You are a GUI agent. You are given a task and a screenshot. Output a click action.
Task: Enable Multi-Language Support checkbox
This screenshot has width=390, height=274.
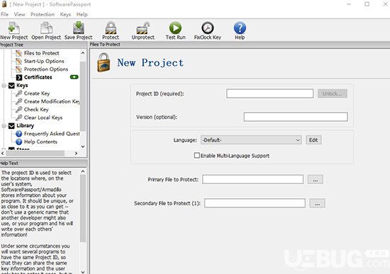(196, 156)
